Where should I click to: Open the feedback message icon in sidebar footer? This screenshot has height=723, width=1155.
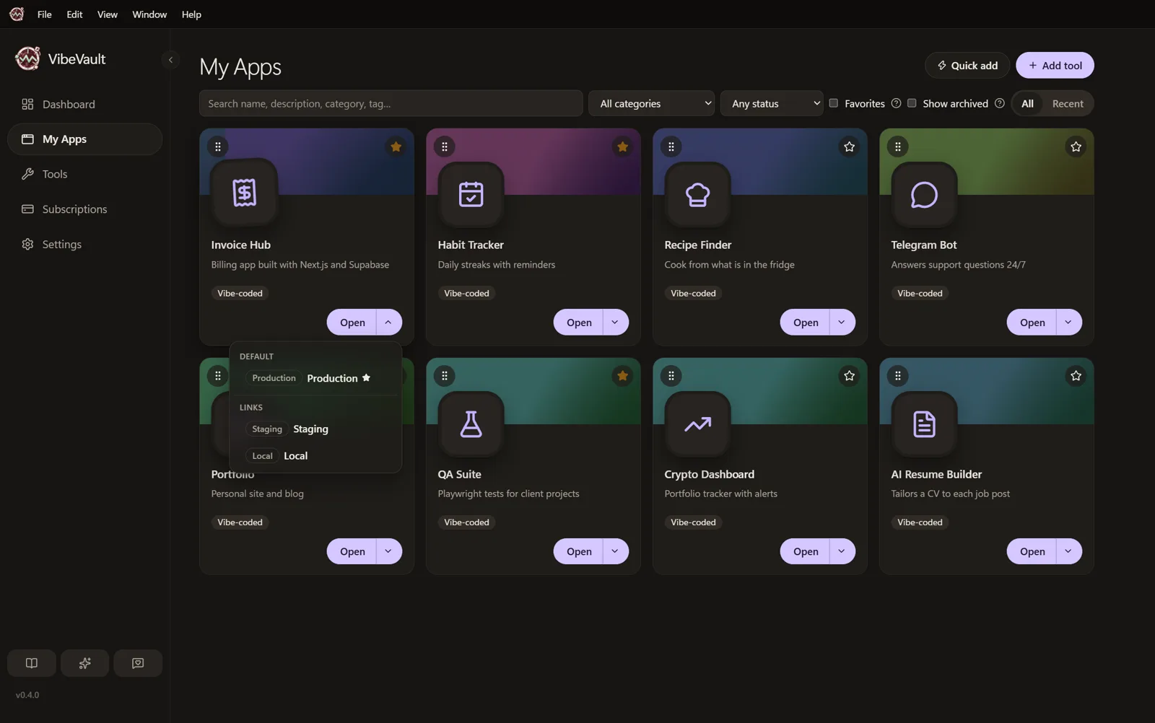[138, 663]
